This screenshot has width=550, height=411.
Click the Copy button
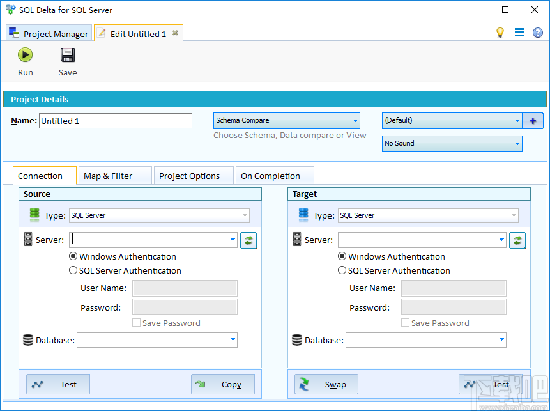point(222,384)
